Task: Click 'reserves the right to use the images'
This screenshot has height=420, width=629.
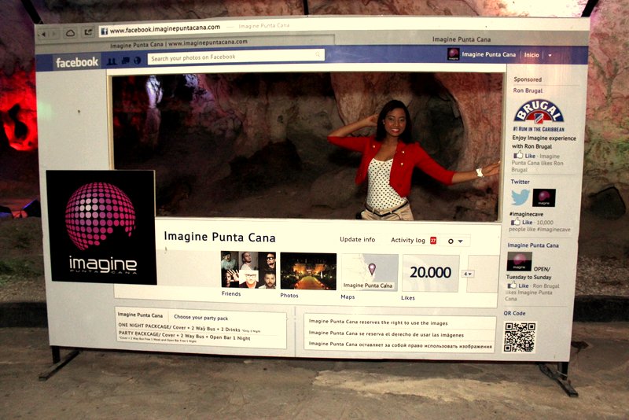Action: pyautogui.click(x=403, y=323)
